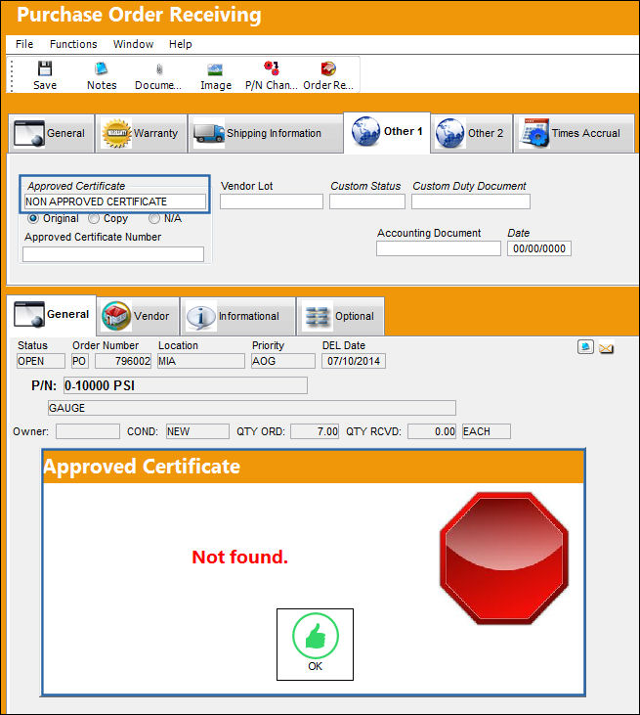Click the Order Number field 796002

[123, 361]
